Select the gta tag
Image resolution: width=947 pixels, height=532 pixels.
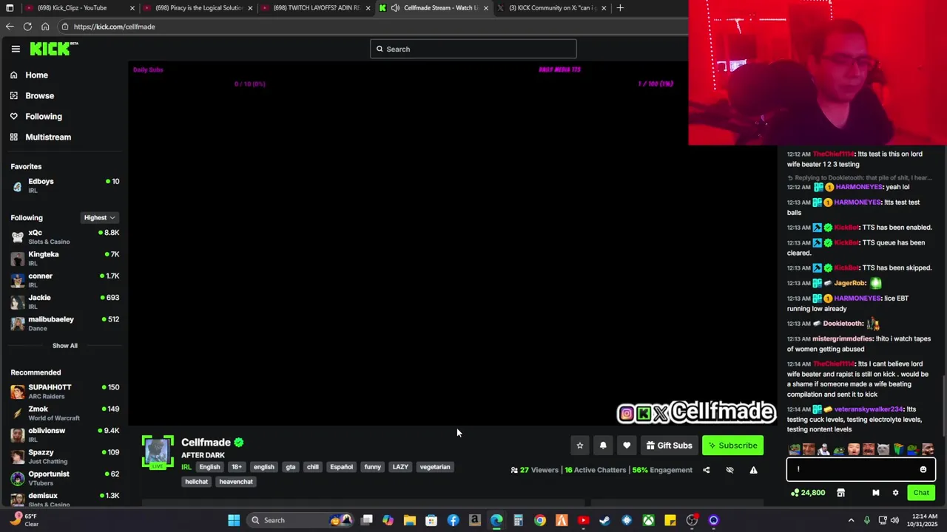pos(291,467)
